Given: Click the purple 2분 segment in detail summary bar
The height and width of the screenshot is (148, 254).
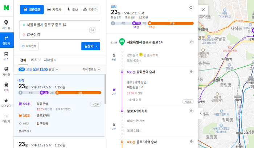Looking at the screenshot, I should pyautogui.click(x=136, y=23).
